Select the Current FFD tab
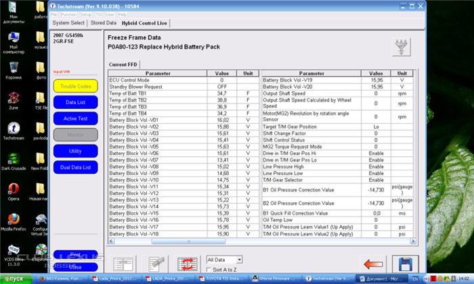The height and width of the screenshot is (284, 474). 124,64
